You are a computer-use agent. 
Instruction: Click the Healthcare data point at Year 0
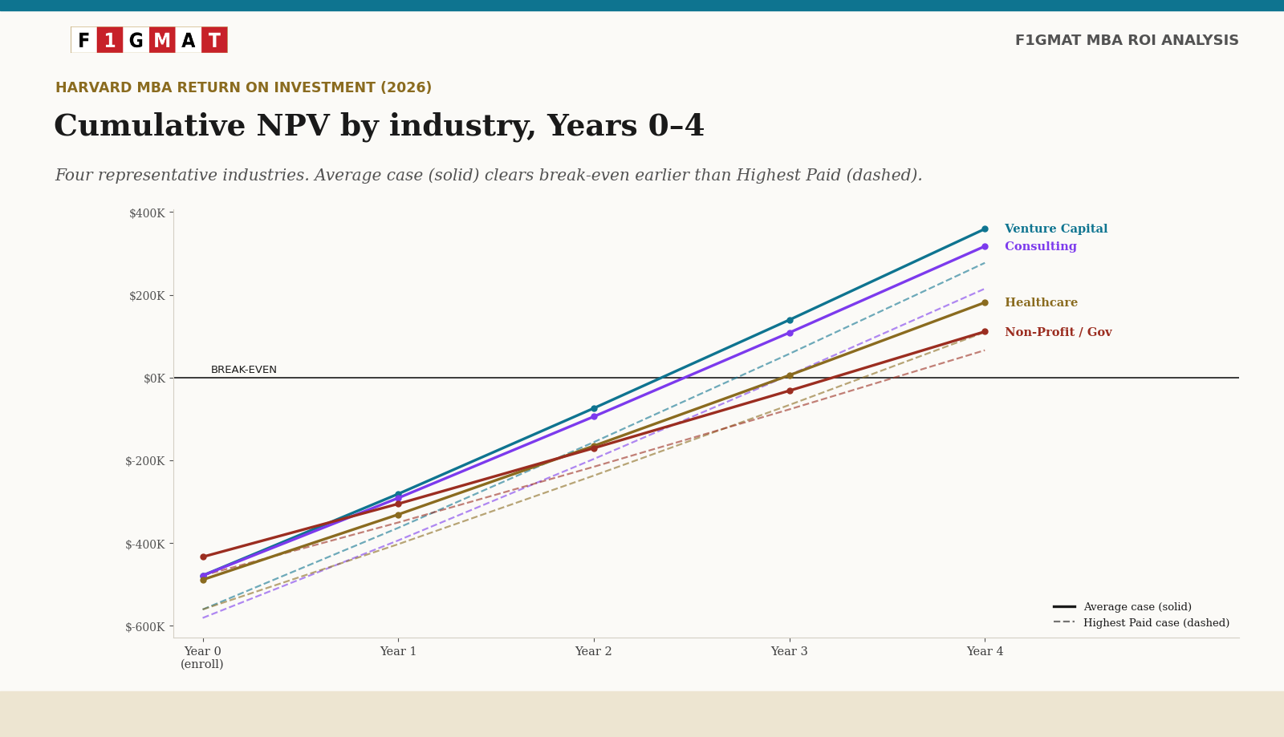pos(203,580)
